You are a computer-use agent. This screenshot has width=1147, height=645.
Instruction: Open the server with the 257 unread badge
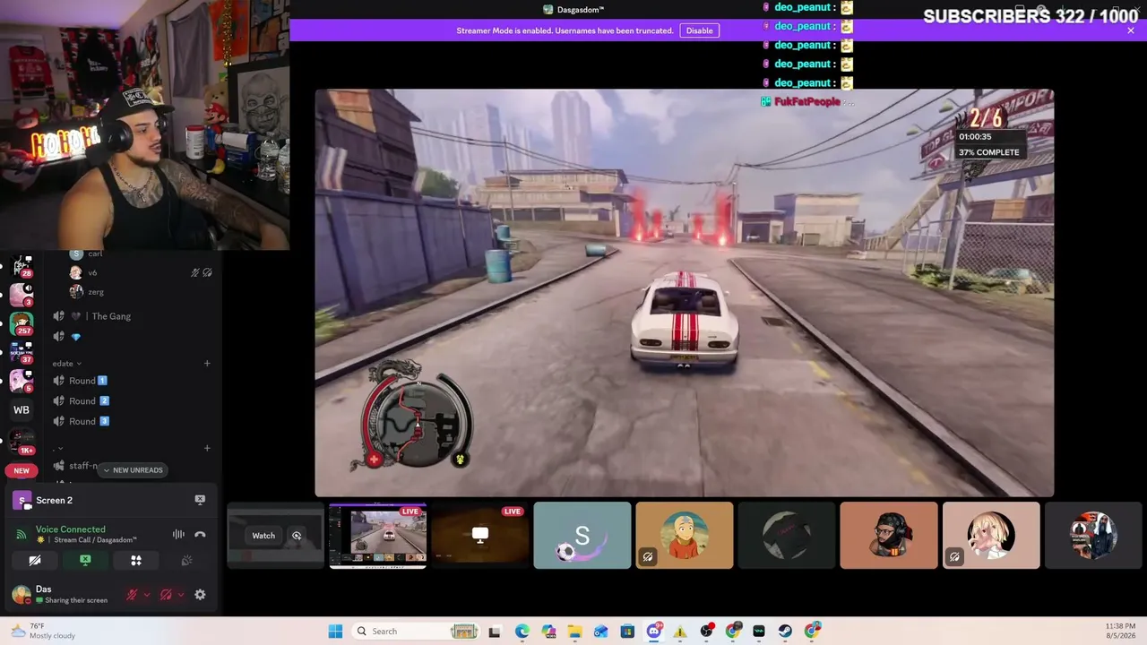click(x=22, y=323)
